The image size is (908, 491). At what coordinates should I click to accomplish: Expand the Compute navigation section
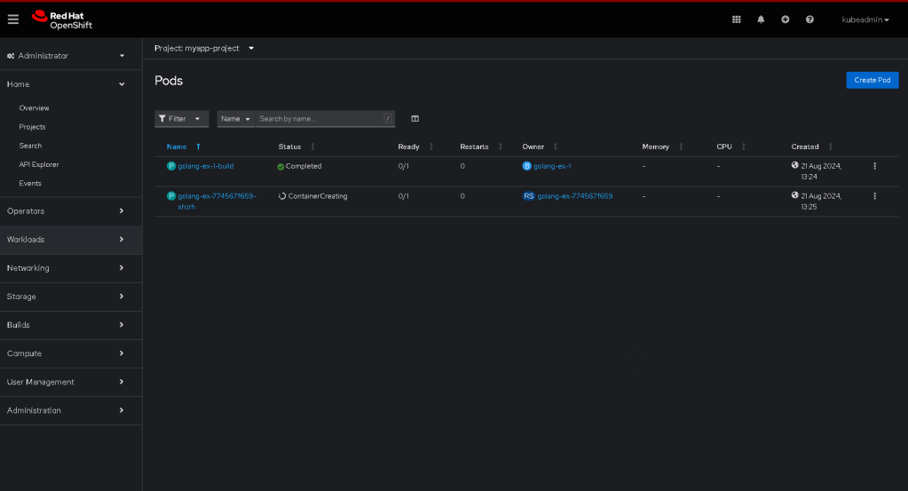click(x=71, y=353)
